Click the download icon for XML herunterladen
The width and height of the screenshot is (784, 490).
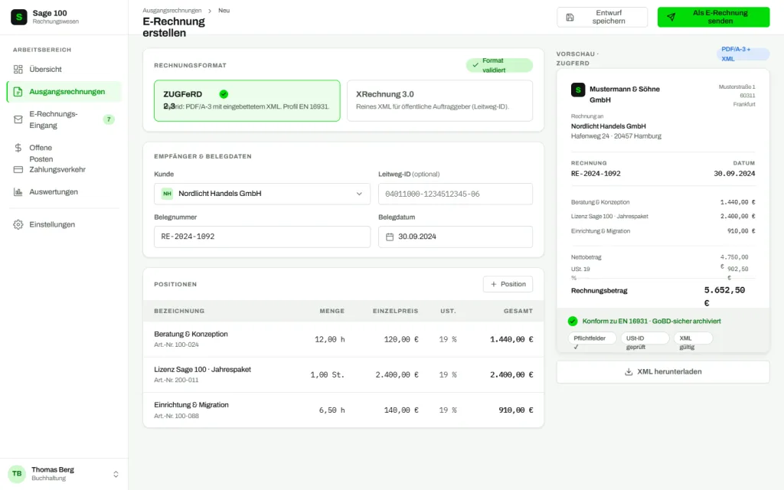tap(629, 372)
